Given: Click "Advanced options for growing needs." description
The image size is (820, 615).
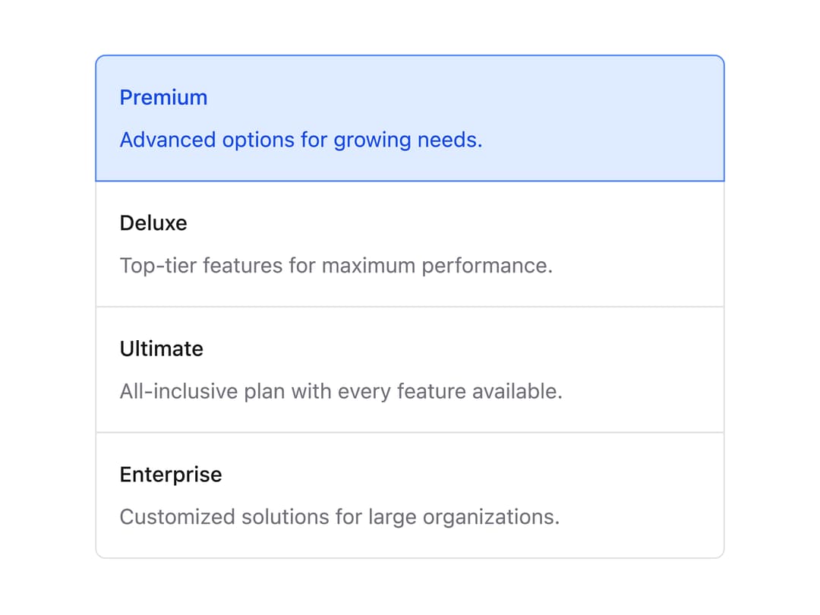Looking at the screenshot, I should point(301,140).
